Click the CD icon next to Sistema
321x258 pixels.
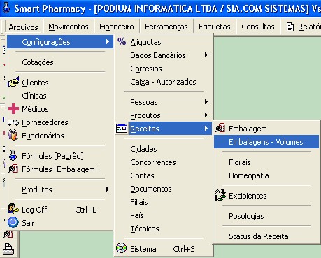(x=121, y=248)
